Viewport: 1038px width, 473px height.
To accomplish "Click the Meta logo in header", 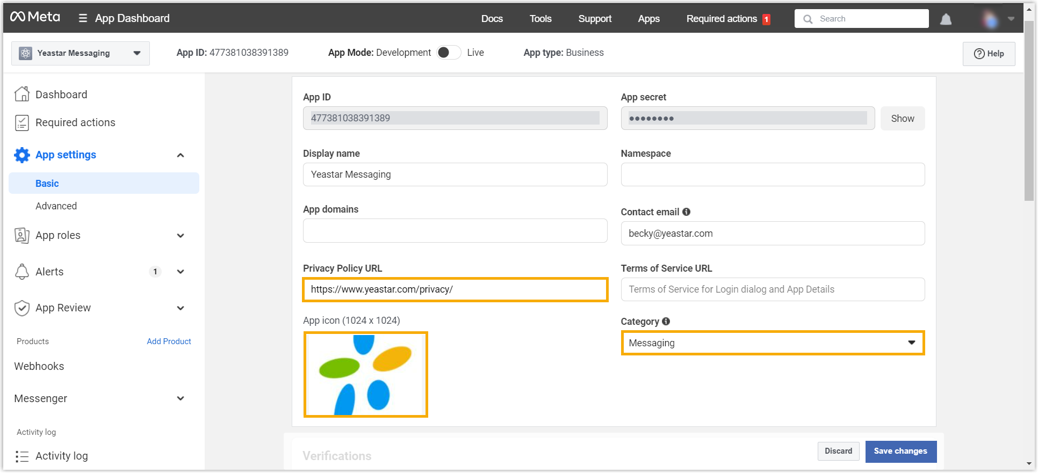I will [35, 17].
